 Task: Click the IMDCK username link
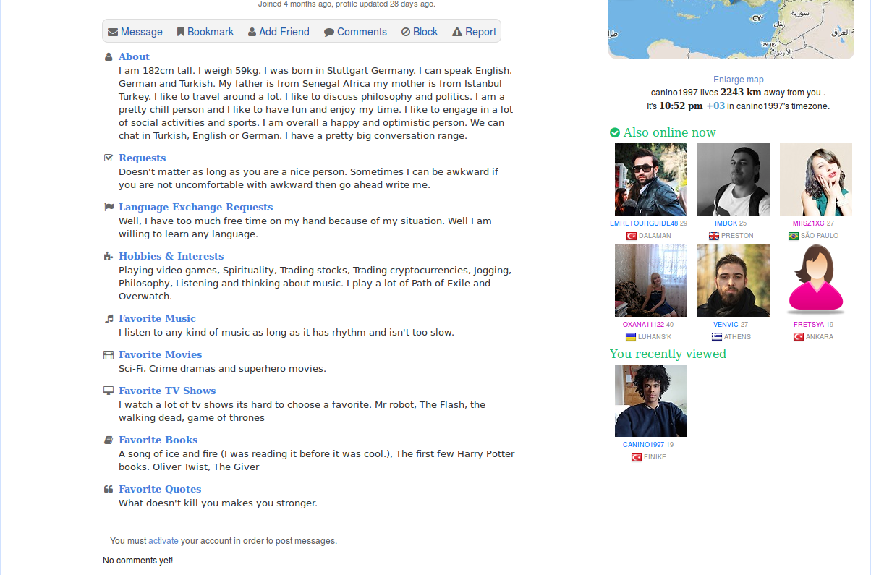(726, 223)
